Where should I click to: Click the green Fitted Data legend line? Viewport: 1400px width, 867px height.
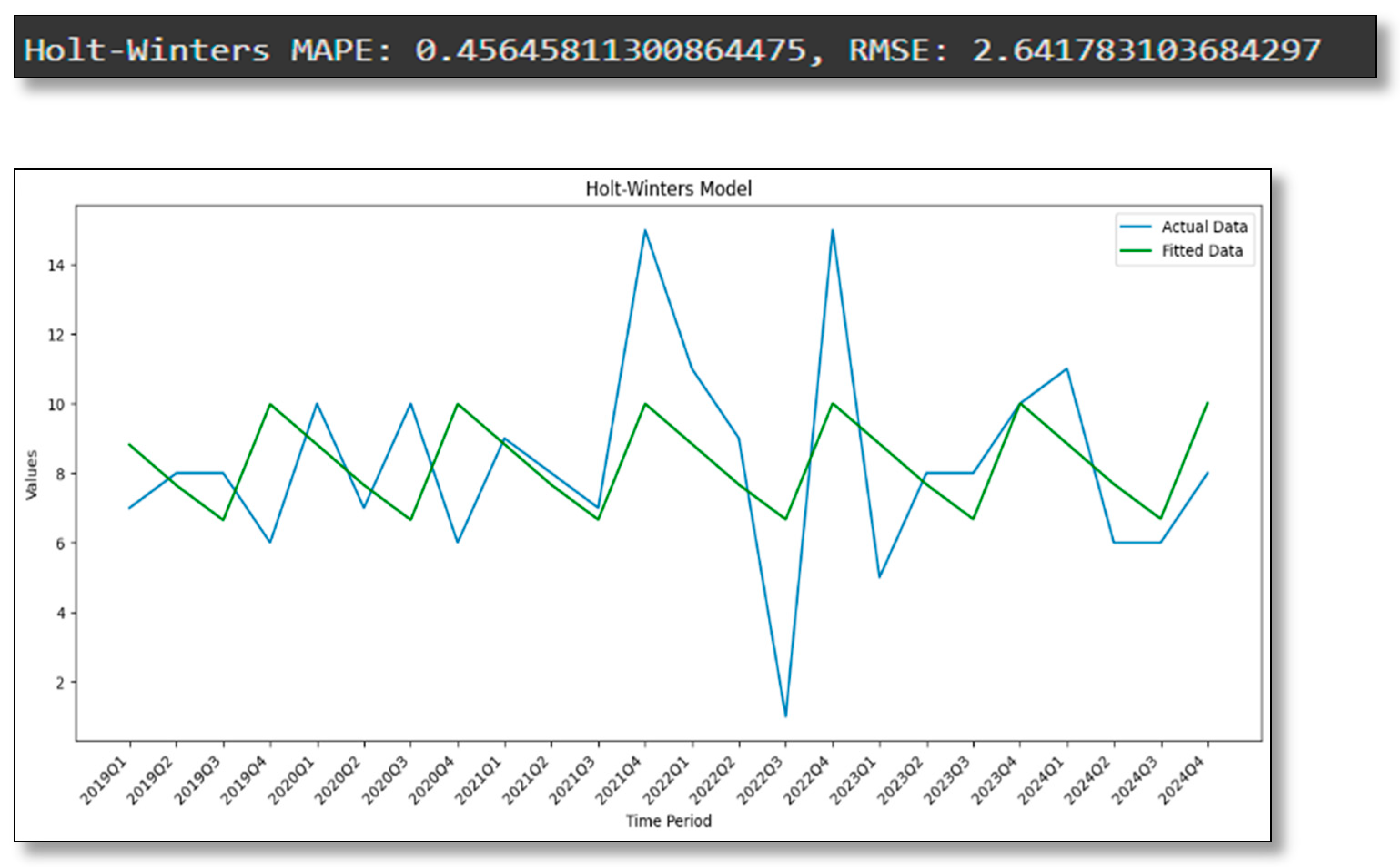click(1136, 251)
